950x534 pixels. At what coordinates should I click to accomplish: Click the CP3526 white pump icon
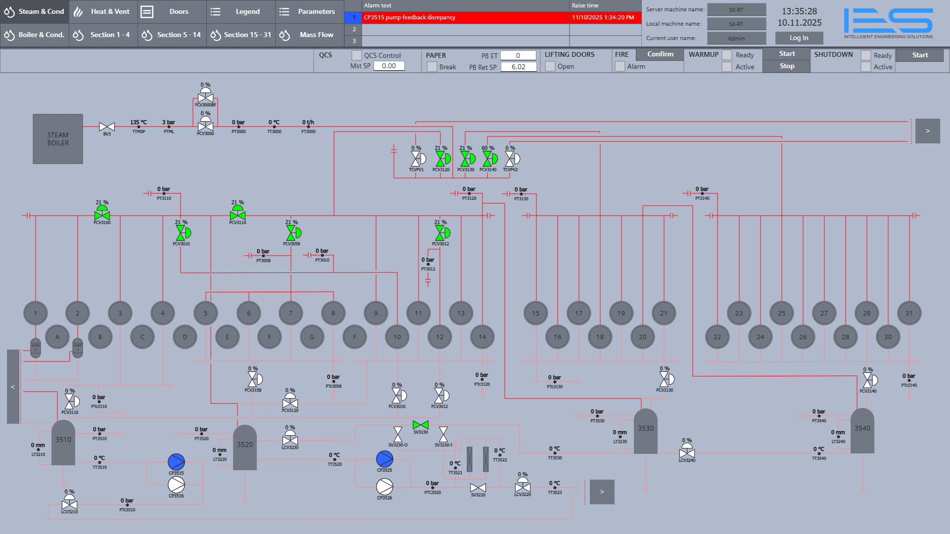384,487
